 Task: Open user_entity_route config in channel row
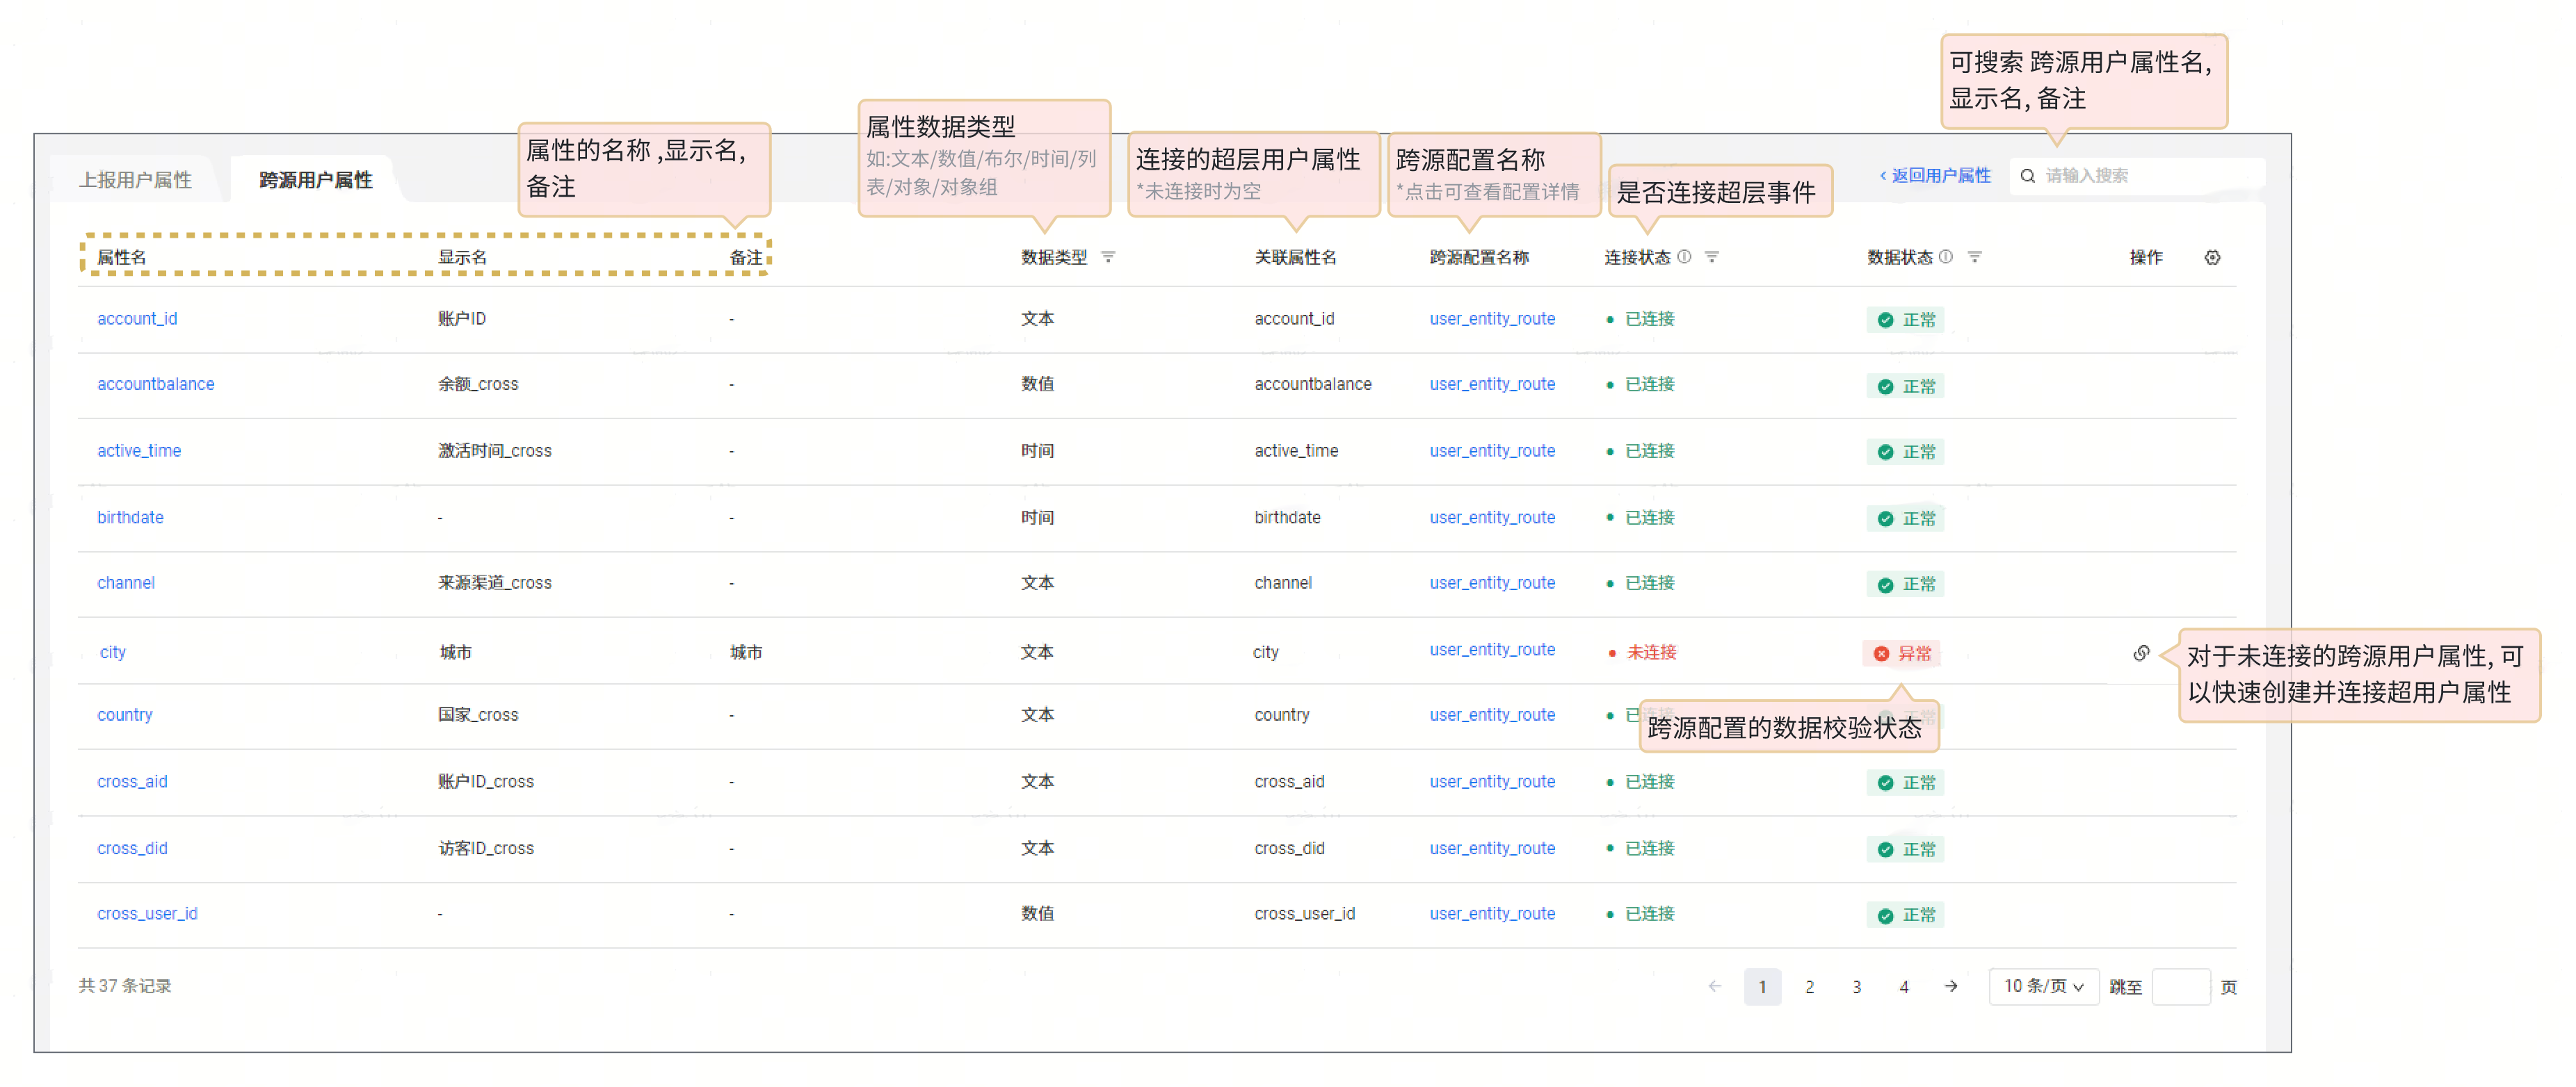click(1492, 584)
